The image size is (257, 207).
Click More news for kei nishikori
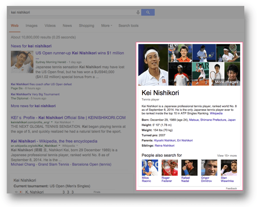pyautogui.click(x=33, y=106)
